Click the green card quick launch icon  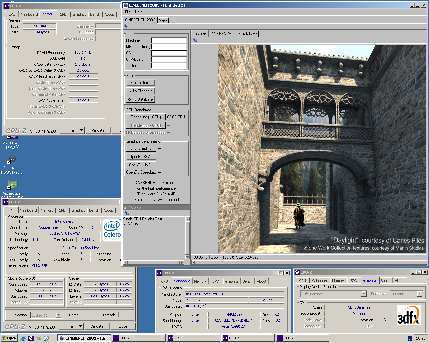pyautogui.click(x=39, y=338)
